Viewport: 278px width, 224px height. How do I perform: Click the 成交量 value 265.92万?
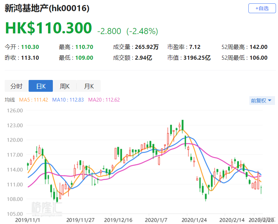click(147, 47)
